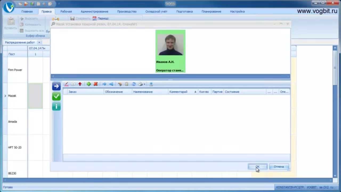Delete a row with the red X icon
The height and width of the screenshot is (192, 341).
[96, 84]
